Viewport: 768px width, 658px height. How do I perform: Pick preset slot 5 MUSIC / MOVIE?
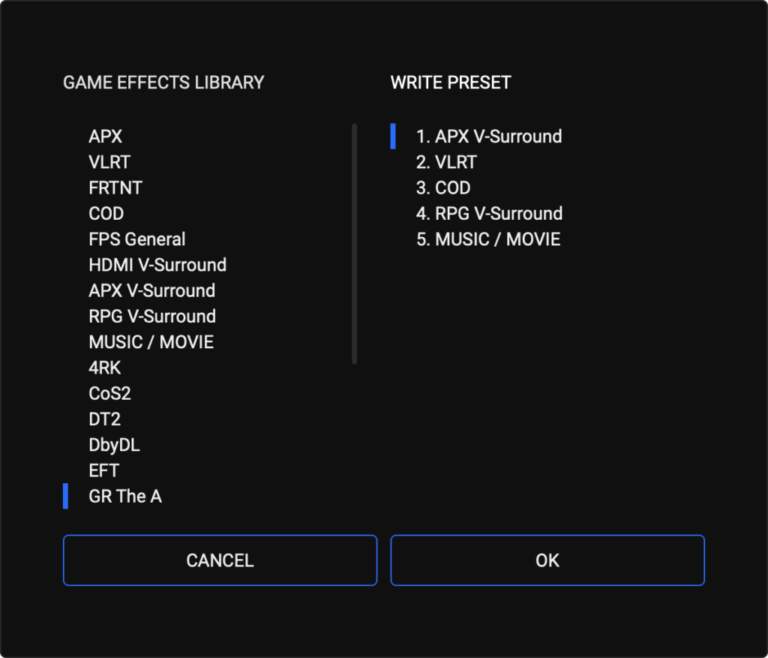point(488,239)
